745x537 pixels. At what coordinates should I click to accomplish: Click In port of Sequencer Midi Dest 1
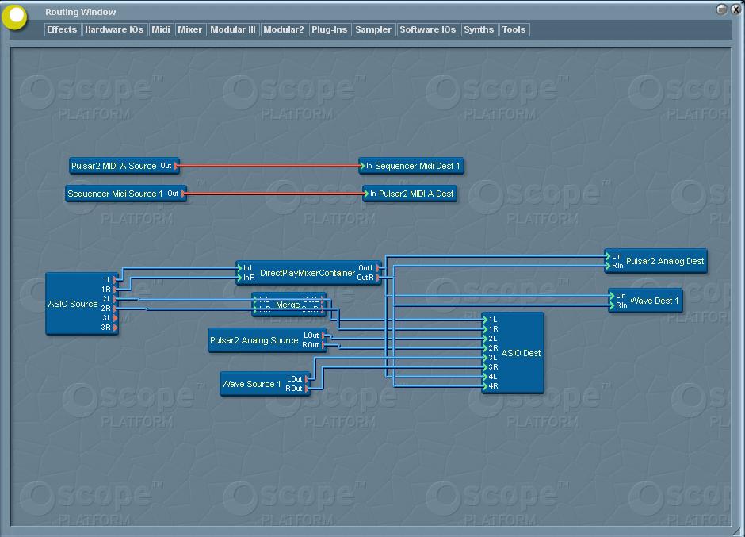point(362,166)
